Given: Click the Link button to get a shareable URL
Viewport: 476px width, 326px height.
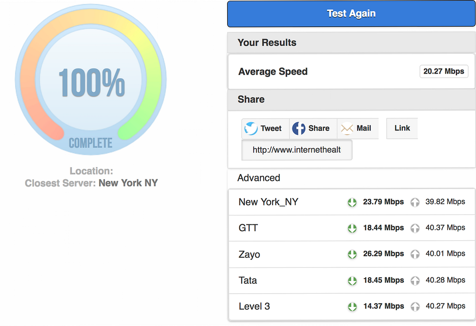Looking at the screenshot, I should [402, 128].
